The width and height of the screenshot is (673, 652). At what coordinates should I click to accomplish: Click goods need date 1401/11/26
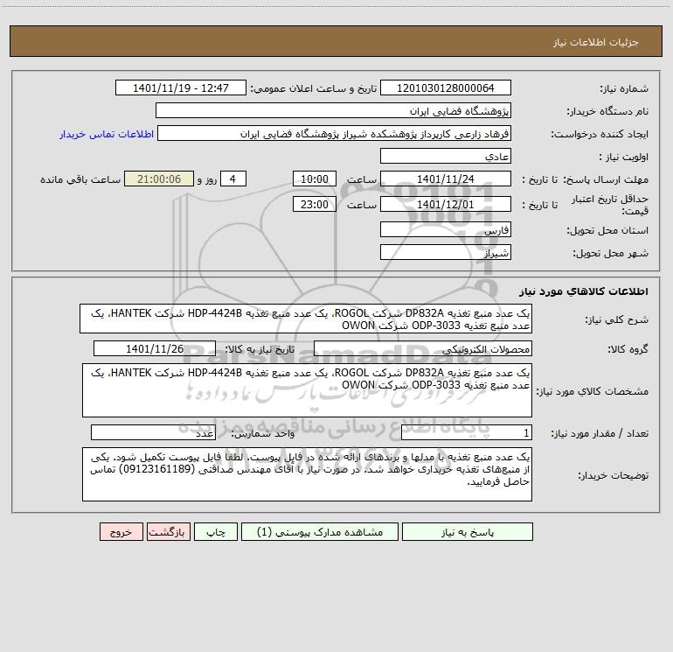click(155, 348)
